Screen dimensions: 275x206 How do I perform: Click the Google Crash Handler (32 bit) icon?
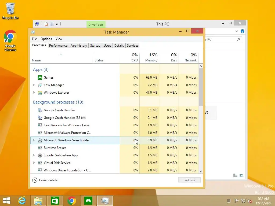pyautogui.click(x=40, y=118)
